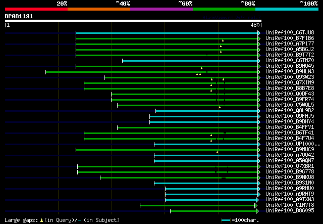The image size is (323, 224).
Task: Click the yellow query-gap triangle in the legend
Action: pyautogui.click(x=41, y=220)
